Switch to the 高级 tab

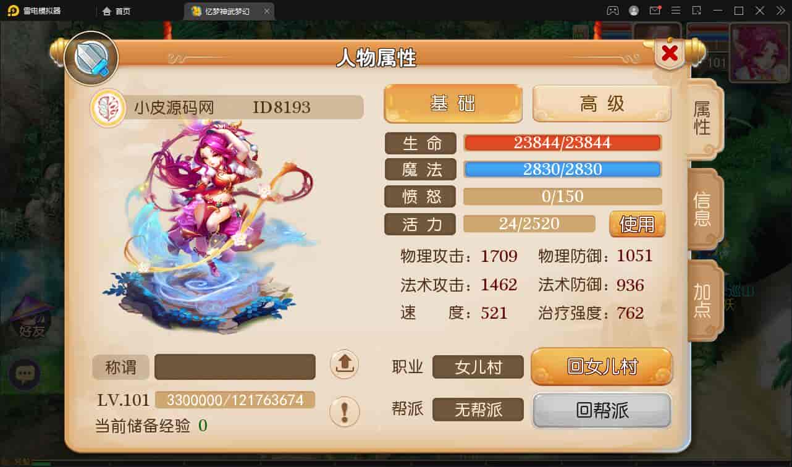click(602, 103)
